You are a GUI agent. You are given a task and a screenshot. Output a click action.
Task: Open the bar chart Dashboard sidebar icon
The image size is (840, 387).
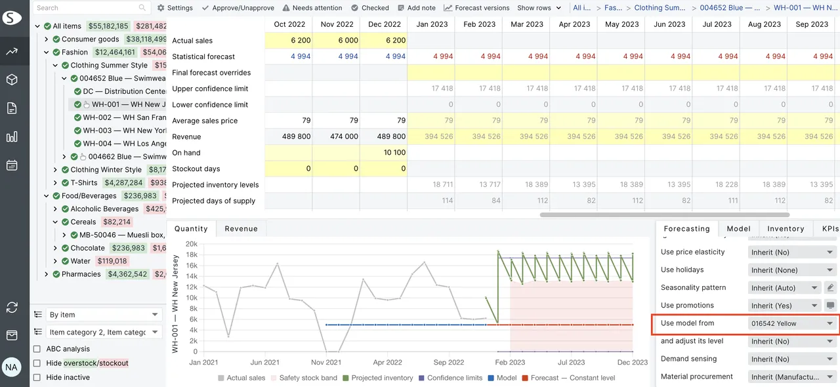(12, 136)
